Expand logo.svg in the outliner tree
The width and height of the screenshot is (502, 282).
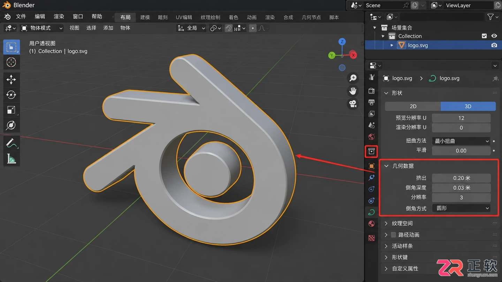[392, 45]
